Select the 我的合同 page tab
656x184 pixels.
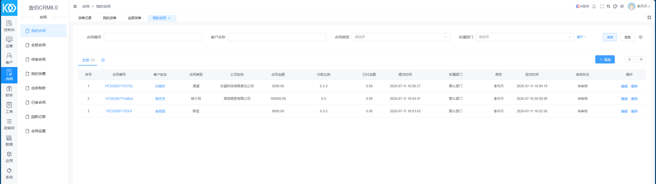coord(159,18)
